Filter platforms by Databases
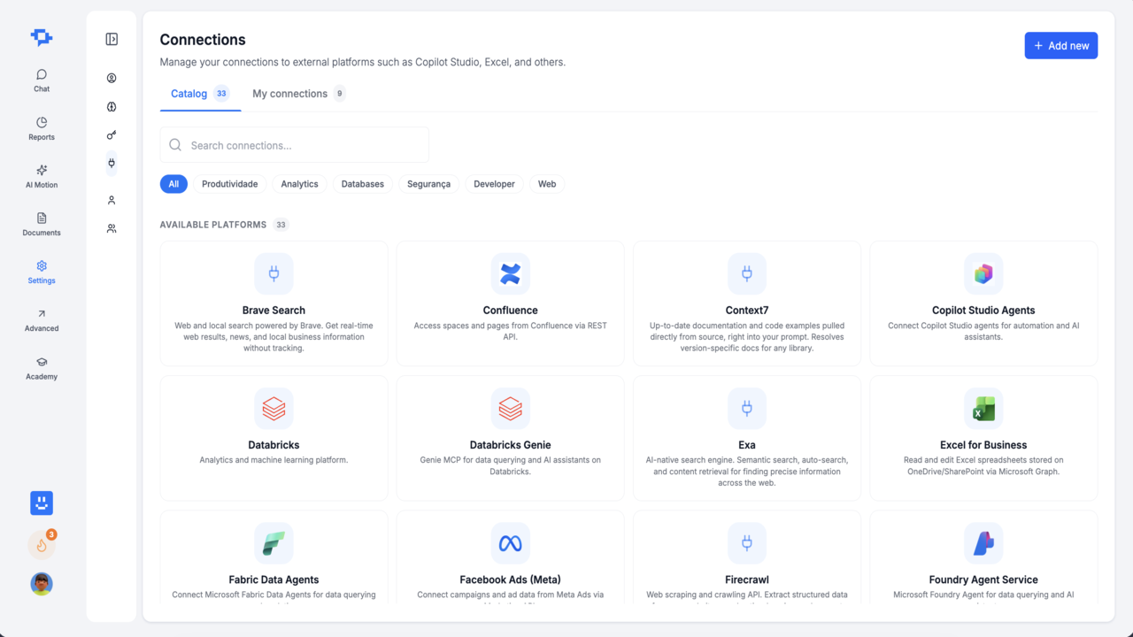This screenshot has height=637, width=1133. (363, 184)
